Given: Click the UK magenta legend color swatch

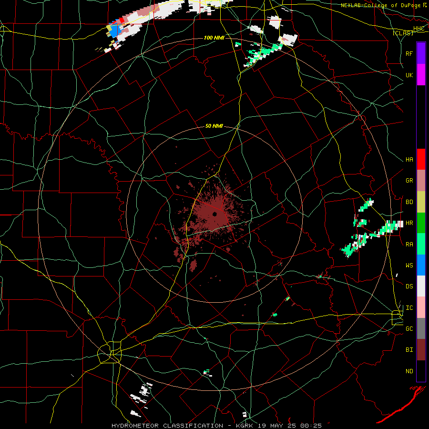Looking at the screenshot, I should click(x=421, y=75).
